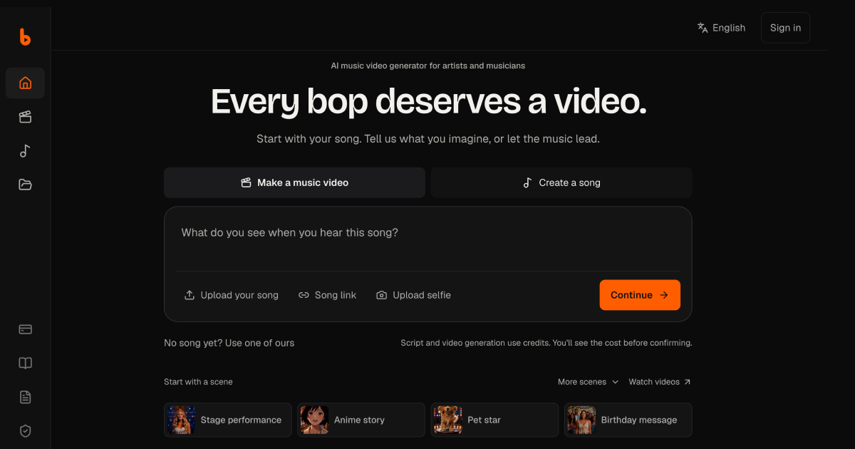This screenshot has width=855, height=449.
Task: Click the external arrow icon beside Watch videos
Action: (x=687, y=382)
